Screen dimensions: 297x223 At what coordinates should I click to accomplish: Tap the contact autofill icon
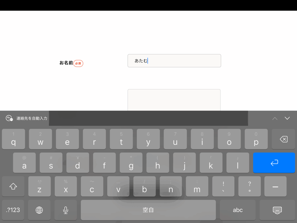(9, 118)
